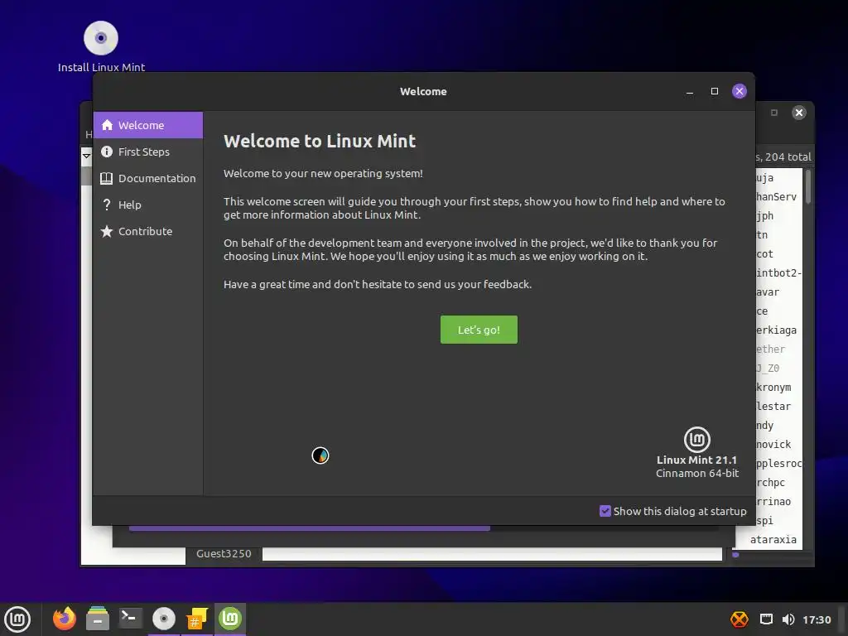Open the Linux Mint start menu
Screen dimensions: 848x636
(x=17, y=619)
